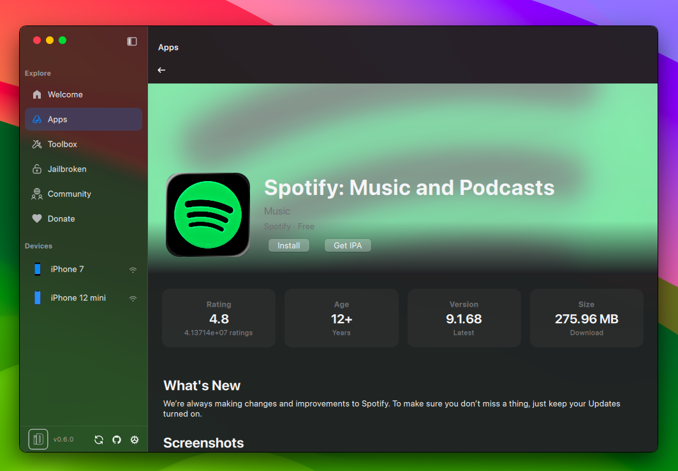The height and width of the screenshot is (471, 678).
Task: Click the app logo at sidebar bottom
Action: 38,440
